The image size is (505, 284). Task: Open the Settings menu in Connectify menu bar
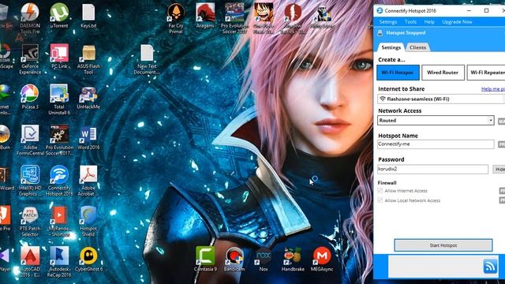pyautogui.click(x=388, y=22)
